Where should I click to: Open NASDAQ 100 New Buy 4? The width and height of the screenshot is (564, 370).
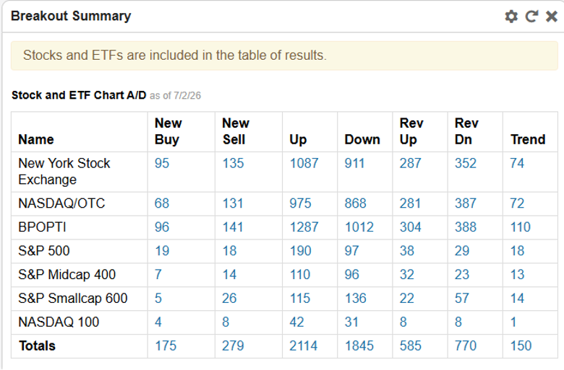pos(158,322)
